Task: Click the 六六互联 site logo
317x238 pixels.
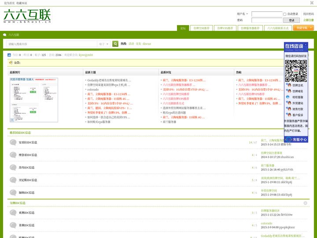Action: click(x=27, y=16)
